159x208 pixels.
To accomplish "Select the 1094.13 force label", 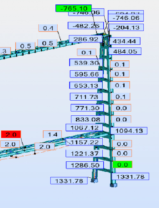I will [x=129, y=131].
